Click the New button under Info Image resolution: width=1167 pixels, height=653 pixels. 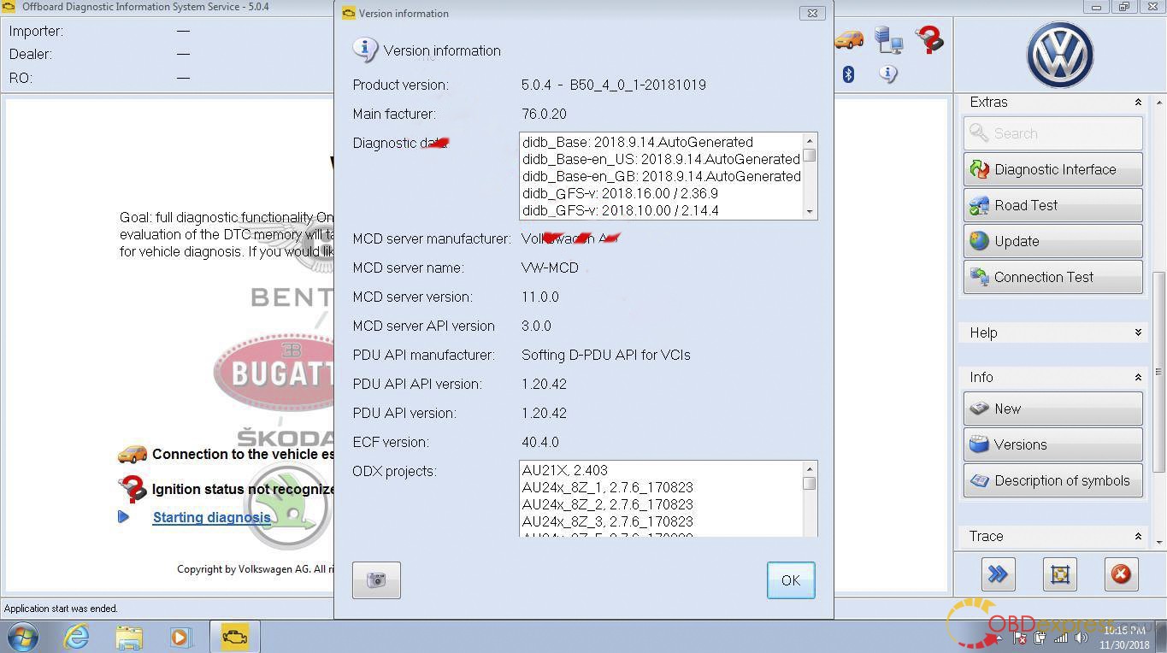(1052, 409)
